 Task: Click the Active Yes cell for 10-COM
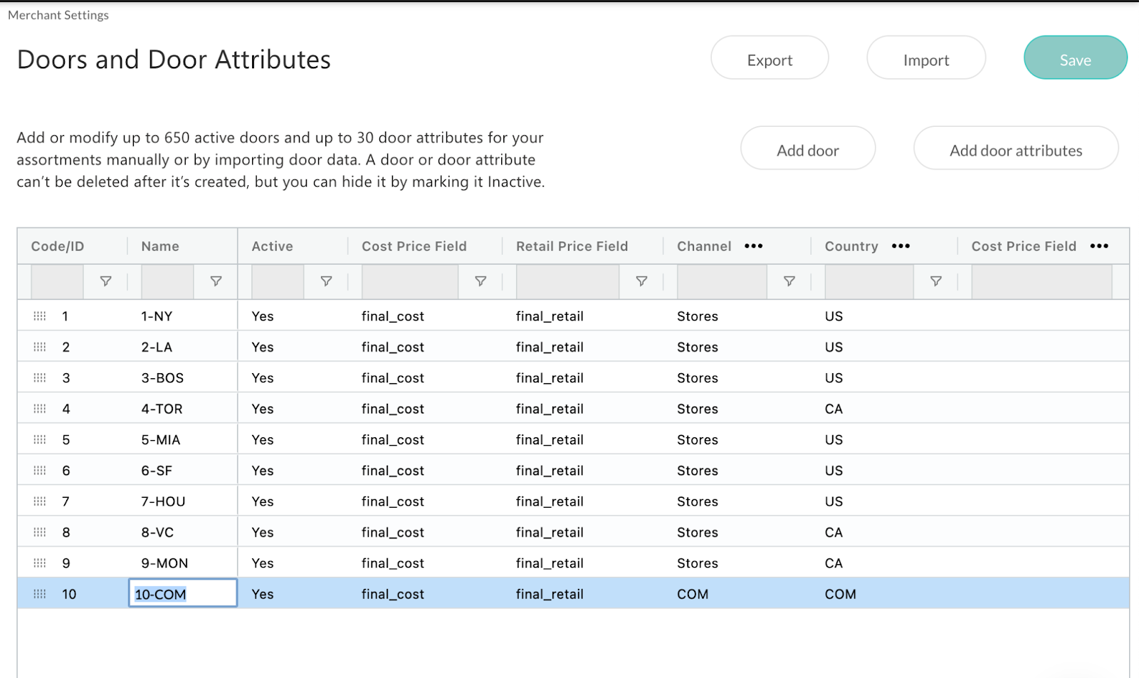point(263,594)
